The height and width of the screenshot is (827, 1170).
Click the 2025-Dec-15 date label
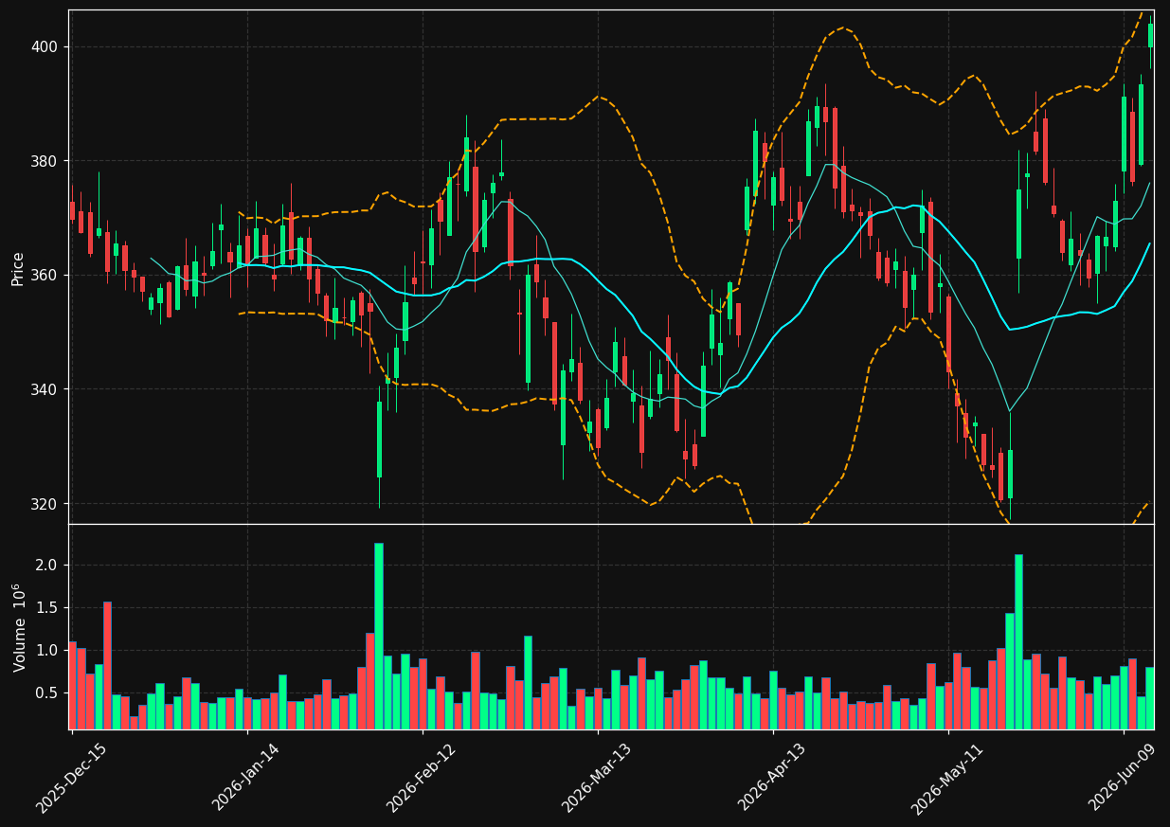pyautogui.click(x=71, y=778)
